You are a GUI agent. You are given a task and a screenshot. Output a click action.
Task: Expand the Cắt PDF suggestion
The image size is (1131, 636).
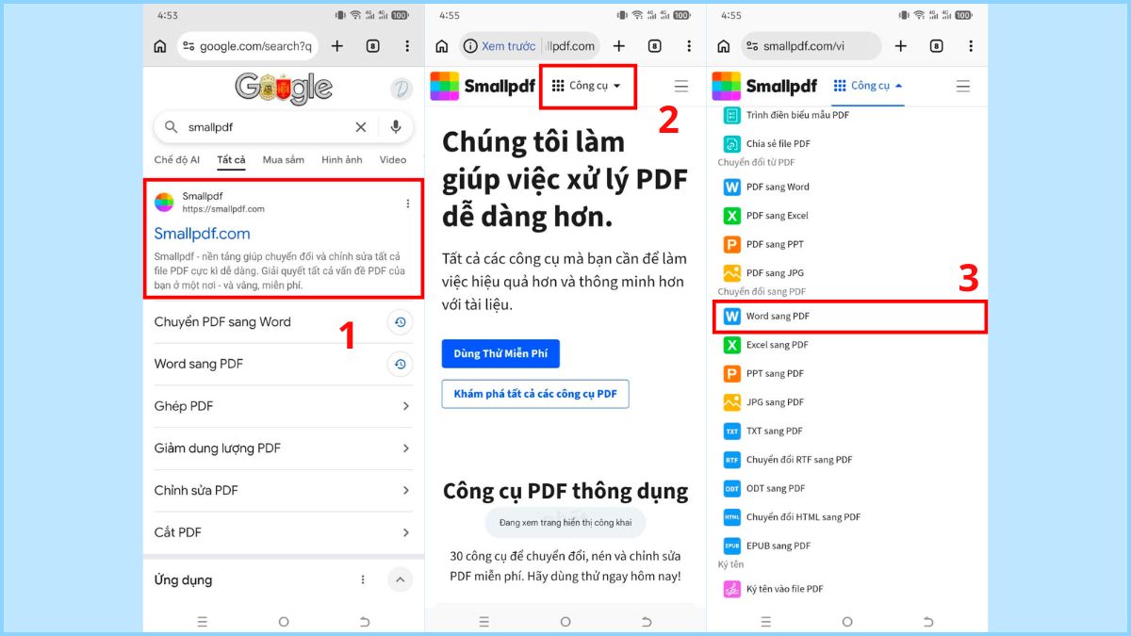tap(406, 532)
